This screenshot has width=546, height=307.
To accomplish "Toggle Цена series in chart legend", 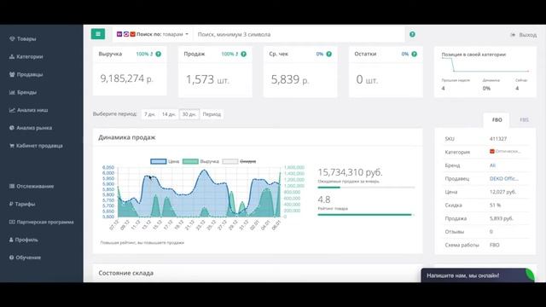I will [165, 161].
